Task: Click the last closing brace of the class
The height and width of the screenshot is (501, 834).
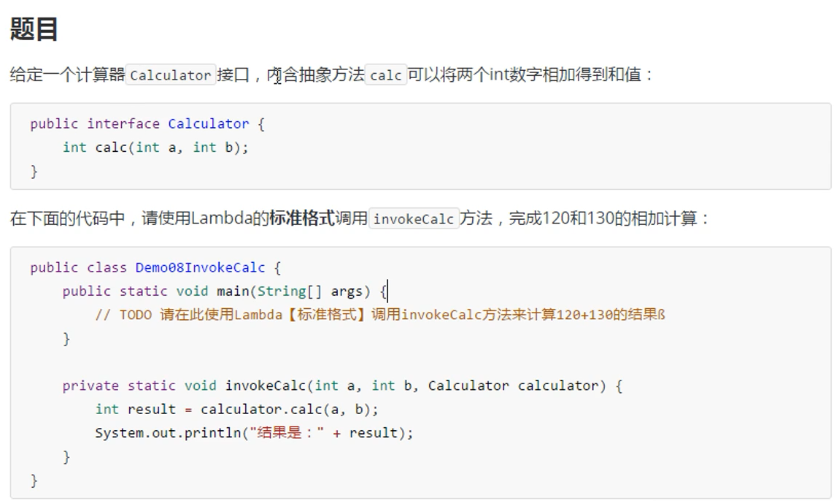Action: pos(34,480)
